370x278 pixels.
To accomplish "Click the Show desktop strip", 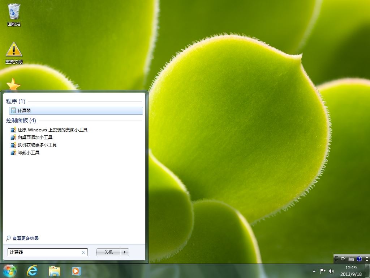I will click(367, 271).
